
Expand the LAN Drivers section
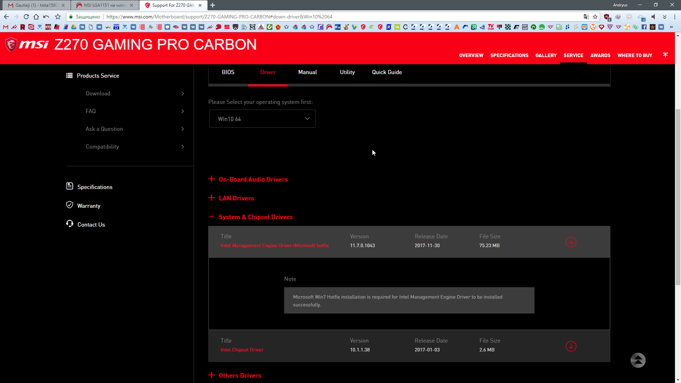pos(236,198)
